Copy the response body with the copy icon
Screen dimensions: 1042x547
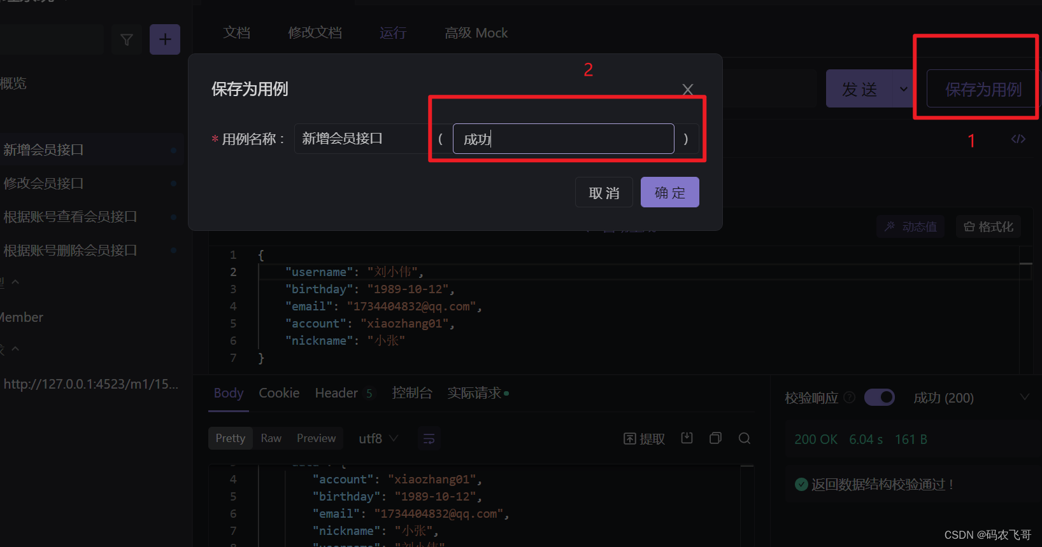coord(715,438)
